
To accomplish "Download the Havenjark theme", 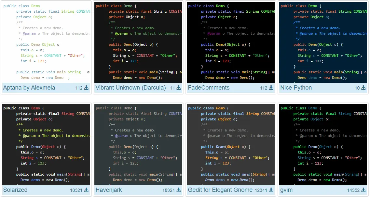I will (x=179, y=190).
